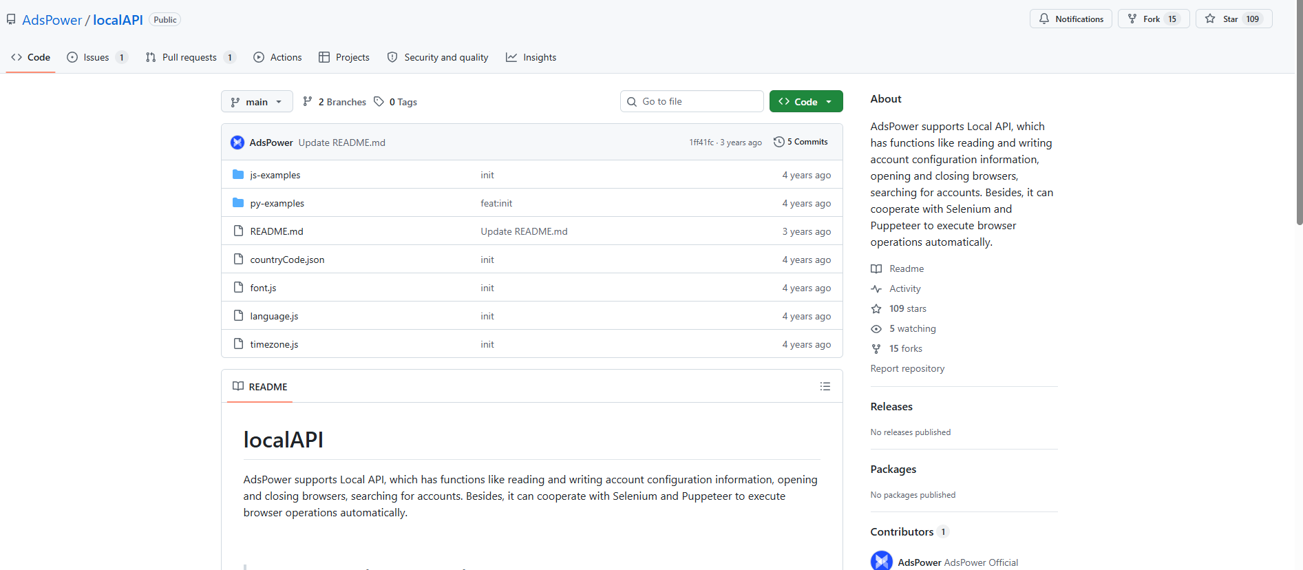Open the Pull requests tab
1303x570 pixels.
[x=191, y=57]
